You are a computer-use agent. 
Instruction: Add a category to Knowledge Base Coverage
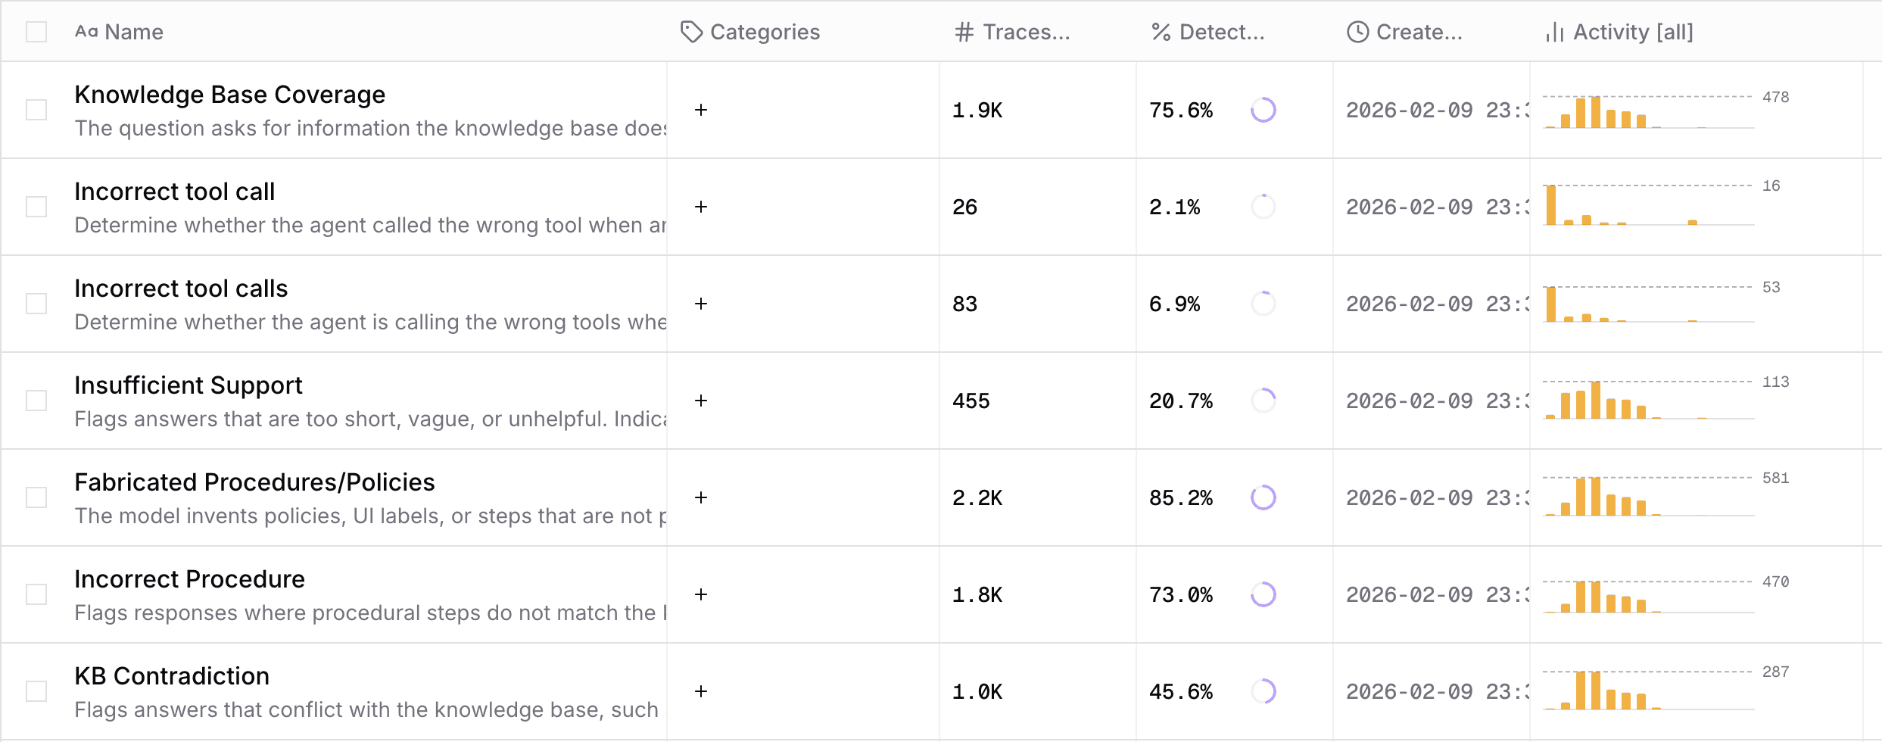click(701, 110)
